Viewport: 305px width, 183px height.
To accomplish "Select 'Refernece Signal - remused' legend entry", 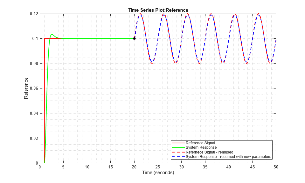I will pyautogui.click(x=209, y=152).
